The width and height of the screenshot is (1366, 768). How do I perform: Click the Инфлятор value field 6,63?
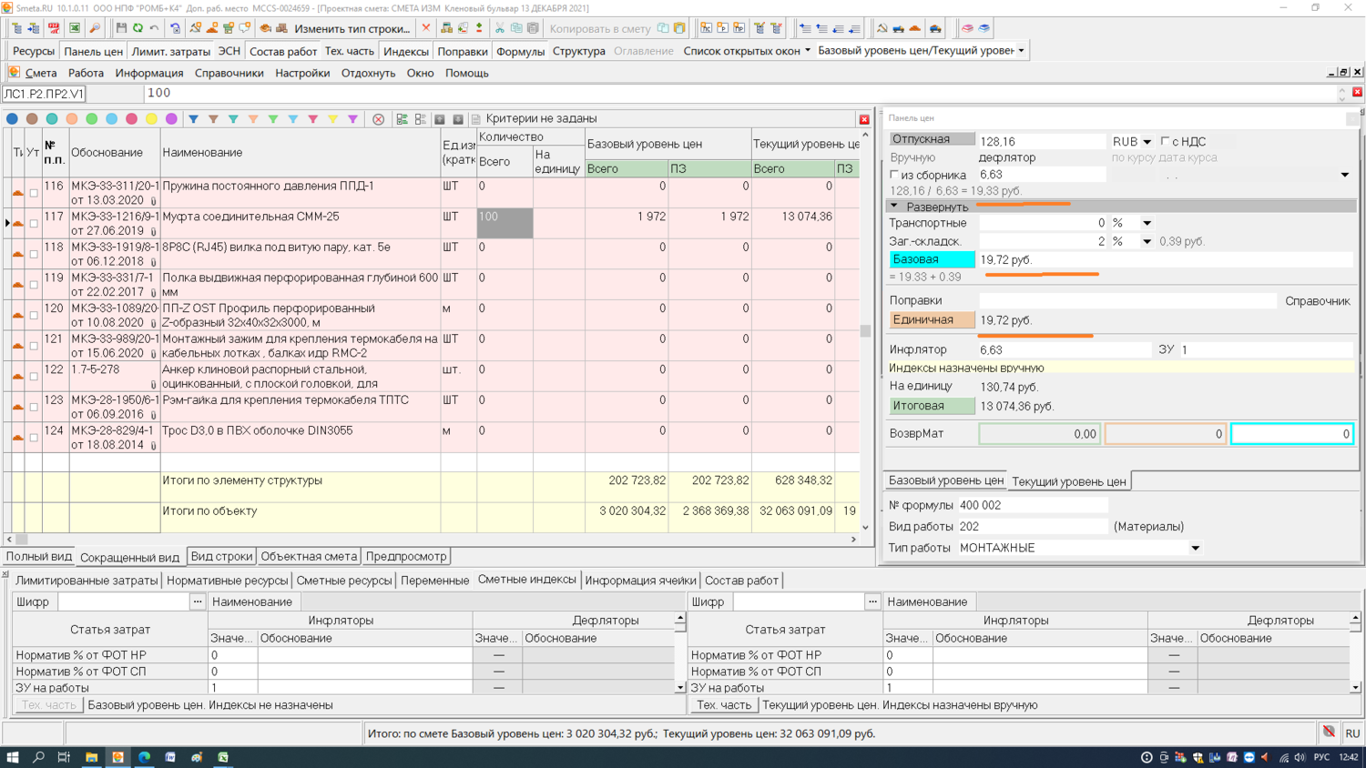1064,349
